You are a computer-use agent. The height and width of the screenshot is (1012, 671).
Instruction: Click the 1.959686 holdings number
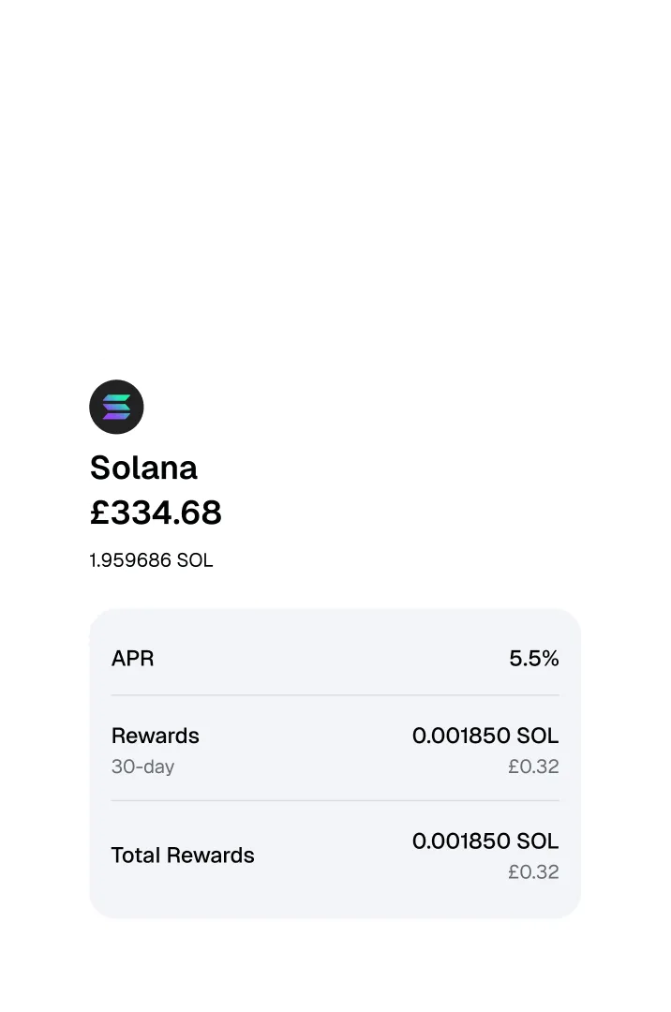pos(130,560)
